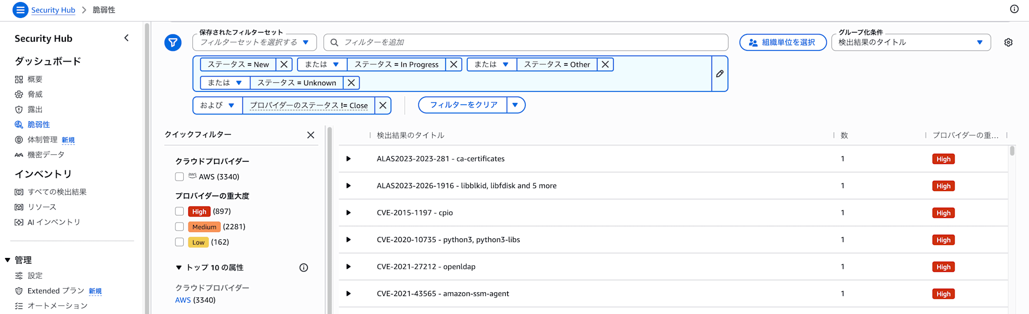Open または dropdown before In Progress filter
Image resolution: width=1029 pixels, height=314 pixels.
[x=322, y=64]
